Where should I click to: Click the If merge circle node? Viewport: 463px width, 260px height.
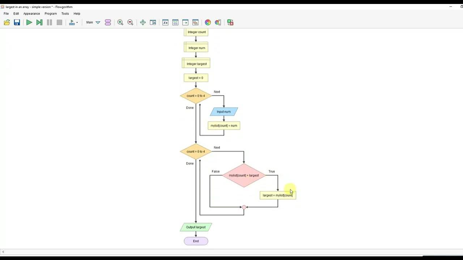244,207
